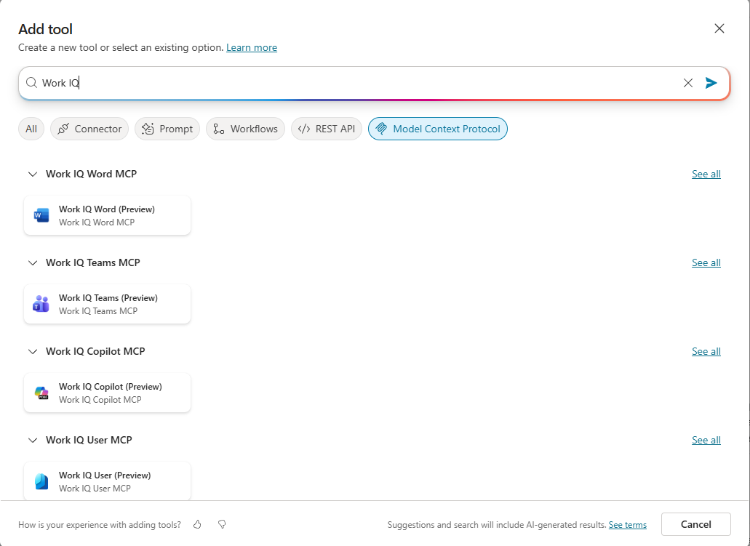Open the See terms link

[x=628, y=524]
